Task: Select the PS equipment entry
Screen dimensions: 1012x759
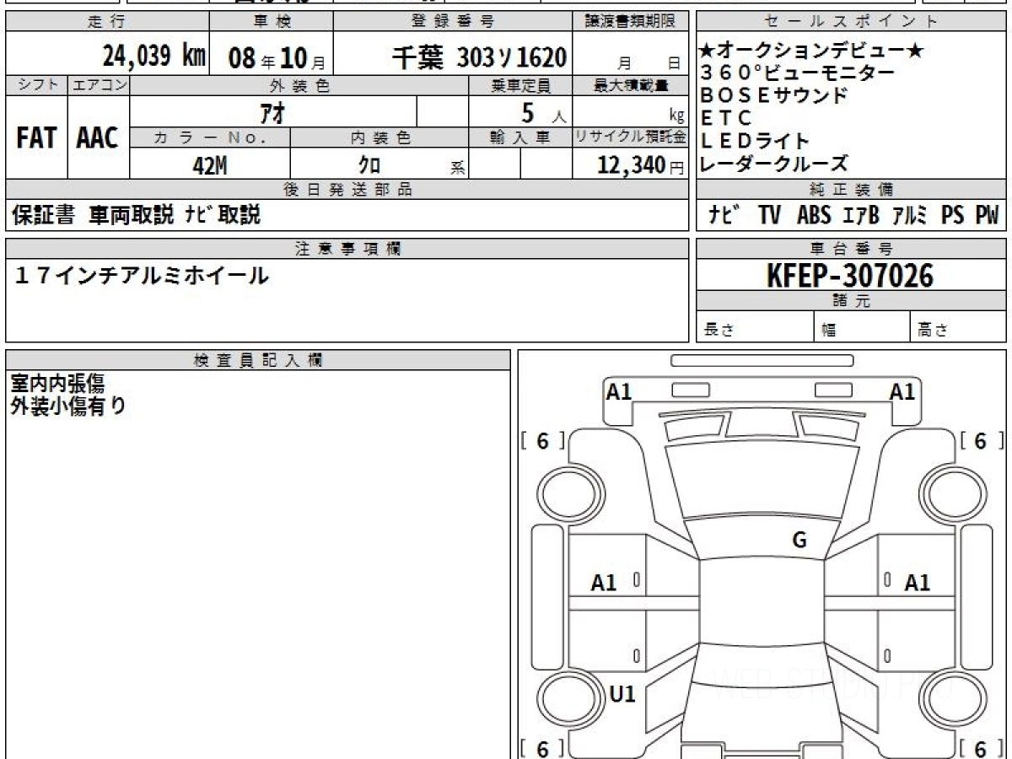Action: coord(953,215)
